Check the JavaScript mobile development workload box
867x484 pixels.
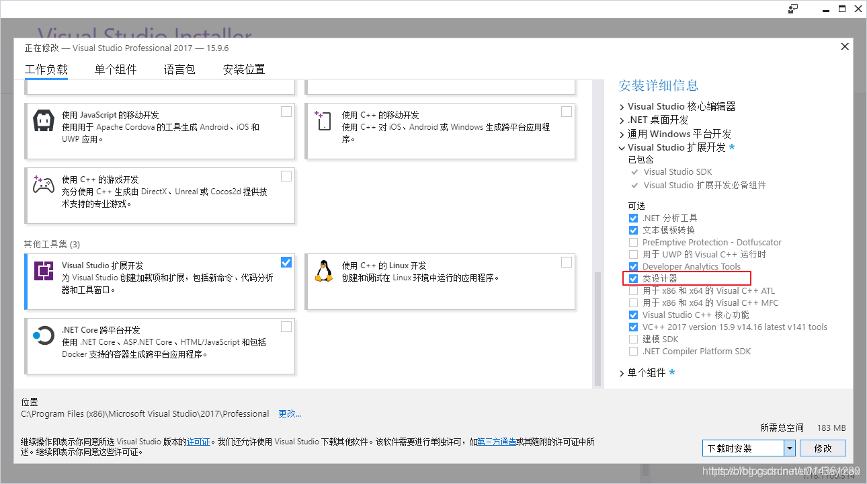[x=286, y=112]
